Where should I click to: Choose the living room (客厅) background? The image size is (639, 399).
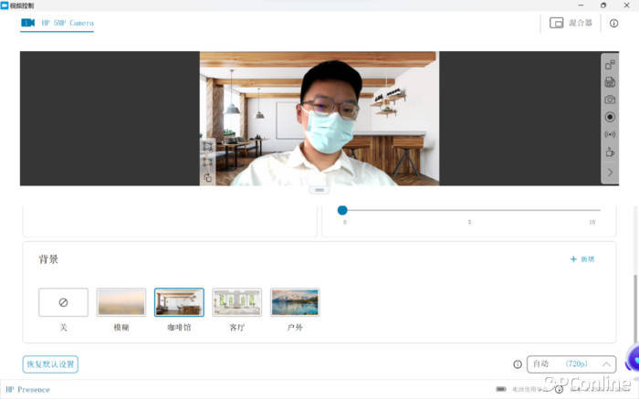coord(236,302)
